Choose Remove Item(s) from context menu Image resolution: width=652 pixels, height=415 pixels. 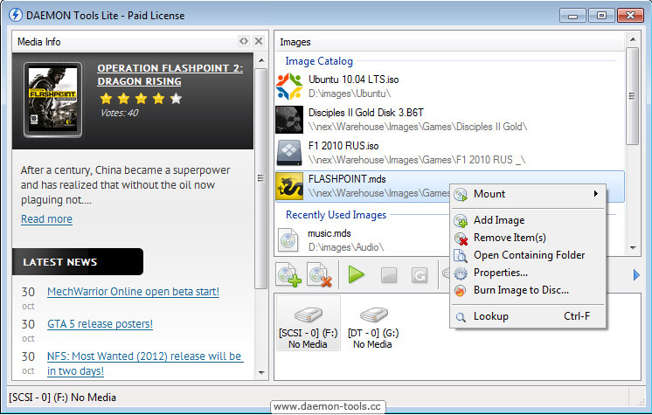tap(527, 238)
